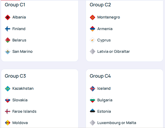Click the Group C1 heading

click(15, 5)
